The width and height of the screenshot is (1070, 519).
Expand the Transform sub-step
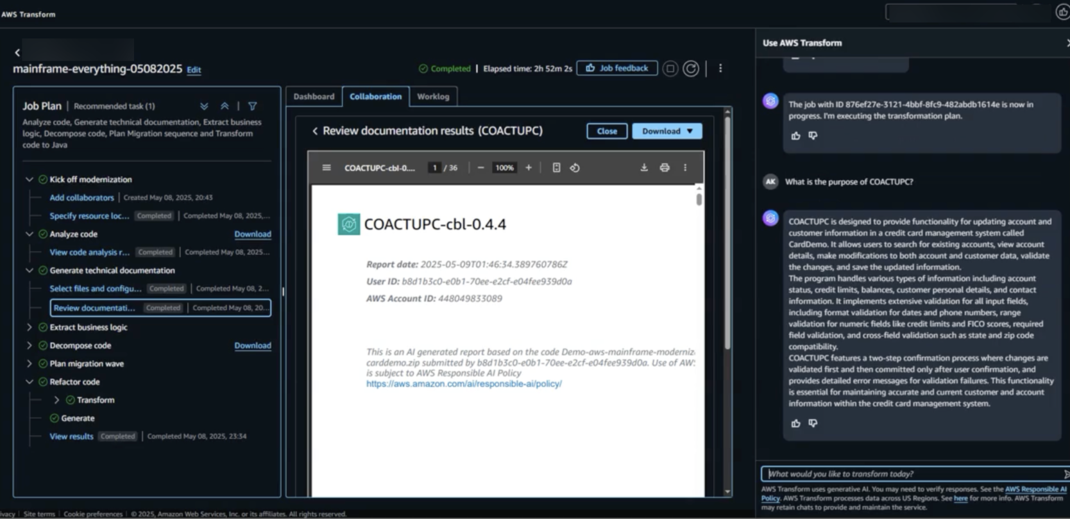(x=56, y=400)
